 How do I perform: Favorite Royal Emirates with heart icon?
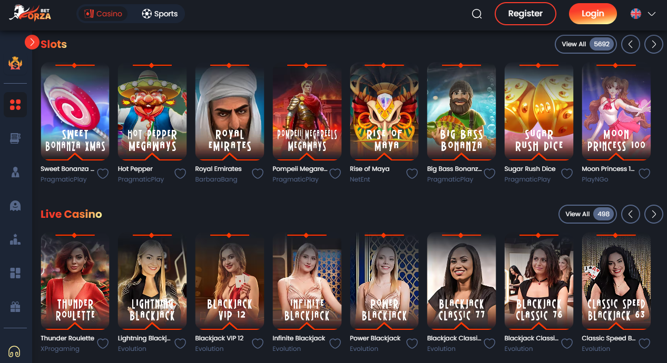coord(258,174)
